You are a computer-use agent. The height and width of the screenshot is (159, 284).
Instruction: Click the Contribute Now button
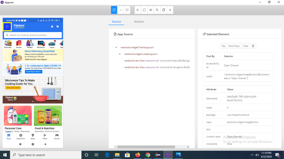[x=34, y=72]
